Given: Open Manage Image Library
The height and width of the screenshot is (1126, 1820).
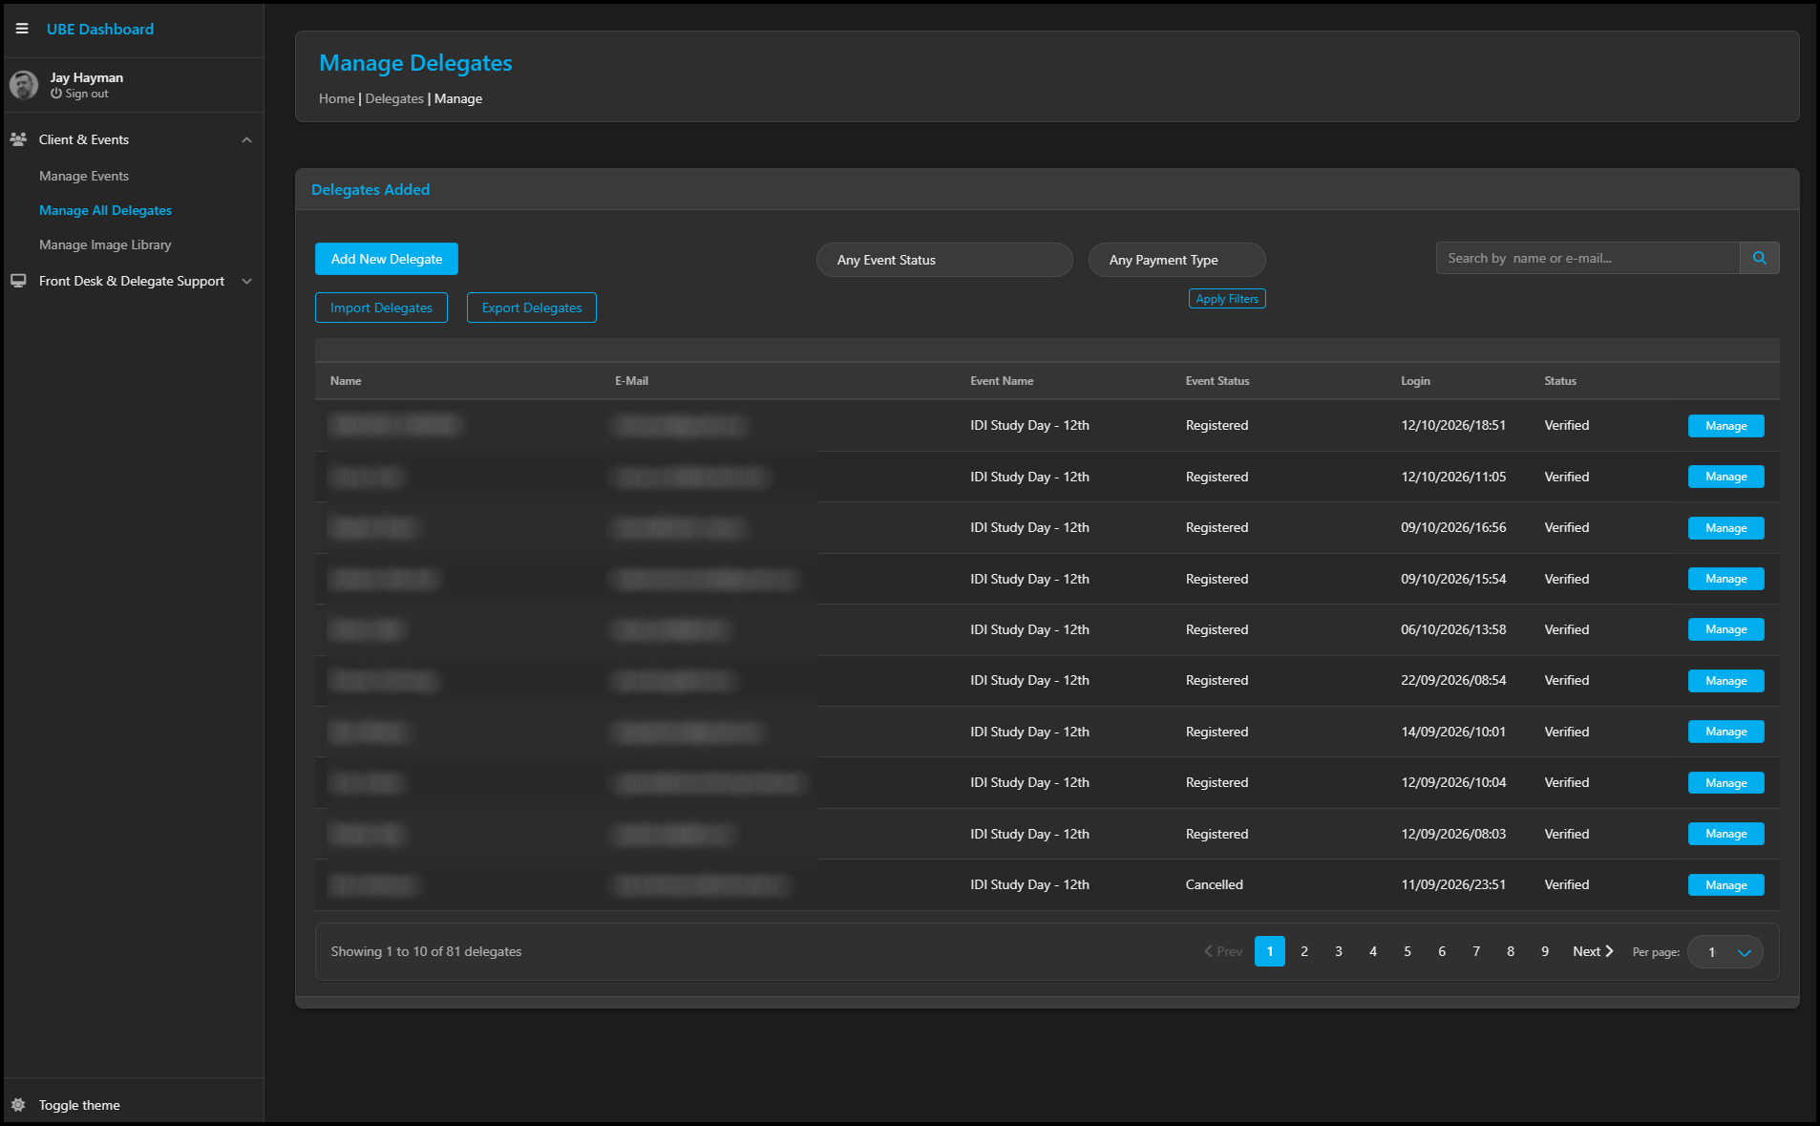Looking at the screenshot, I should tap(105, 244).
